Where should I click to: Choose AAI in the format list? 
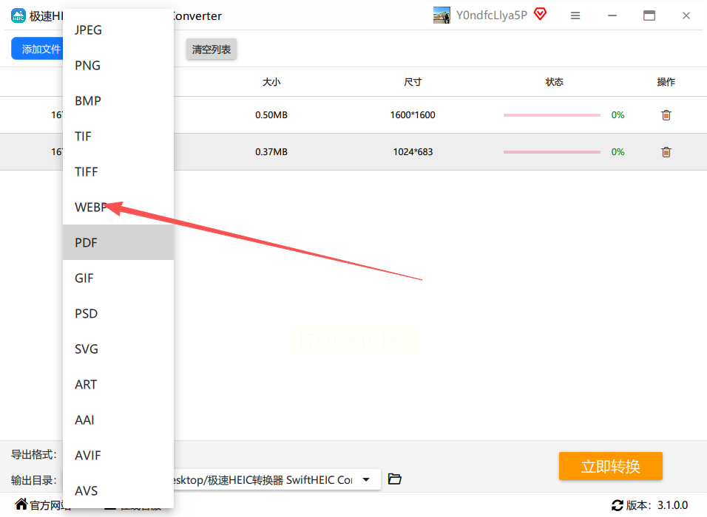(x=118, y=420)
